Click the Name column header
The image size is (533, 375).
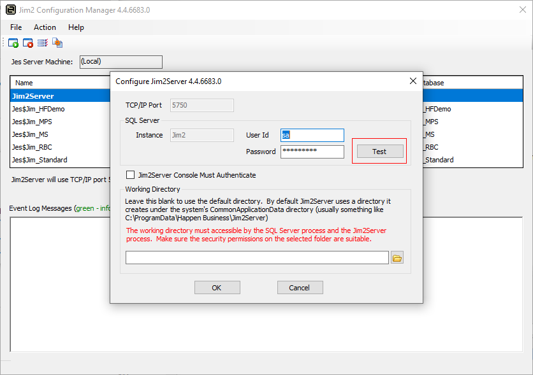[x=61, y=83]
